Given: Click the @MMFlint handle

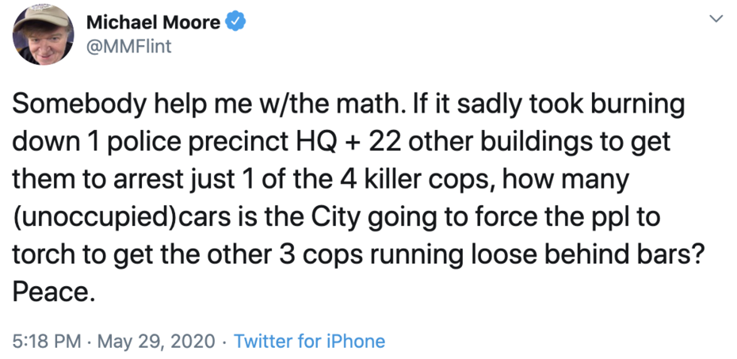Looking at the screenshot, I should [x=128, y=46].
